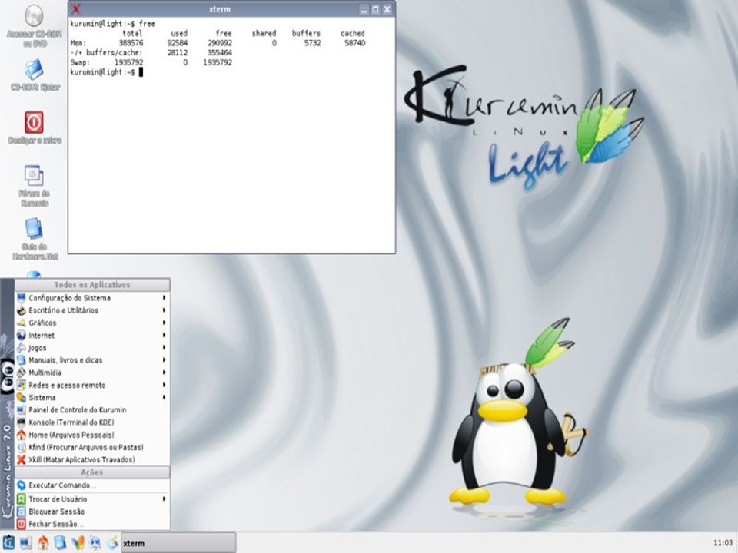Click the taskbar icon left of the xterm button
The width and height of the screenshot is (738, 553).
pos(112,543)
